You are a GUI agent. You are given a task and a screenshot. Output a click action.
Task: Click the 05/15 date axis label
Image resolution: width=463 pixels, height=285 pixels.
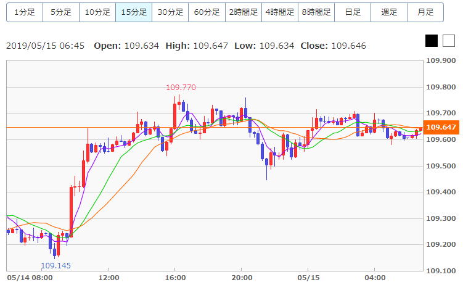point(308,278)
